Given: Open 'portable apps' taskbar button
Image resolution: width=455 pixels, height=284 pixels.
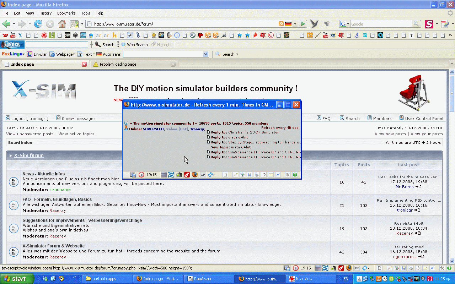Looking at the screenshot, I should point(107,279).
